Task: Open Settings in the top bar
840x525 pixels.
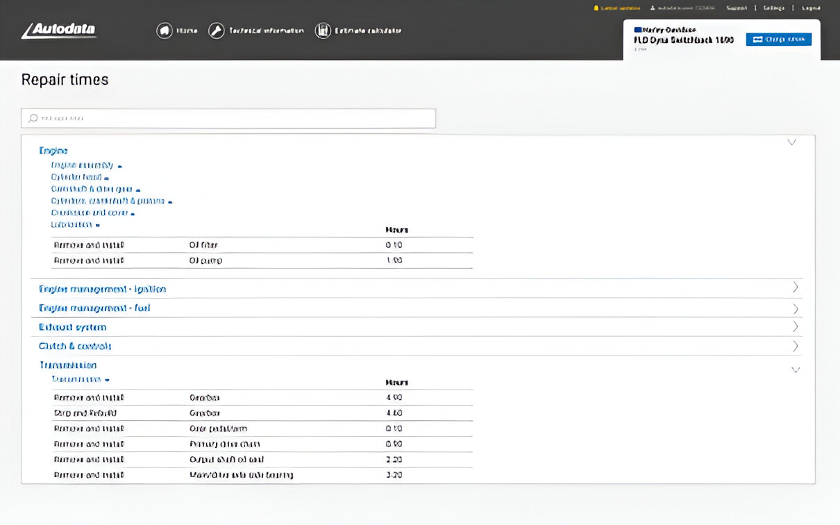Action: (773, 8)
